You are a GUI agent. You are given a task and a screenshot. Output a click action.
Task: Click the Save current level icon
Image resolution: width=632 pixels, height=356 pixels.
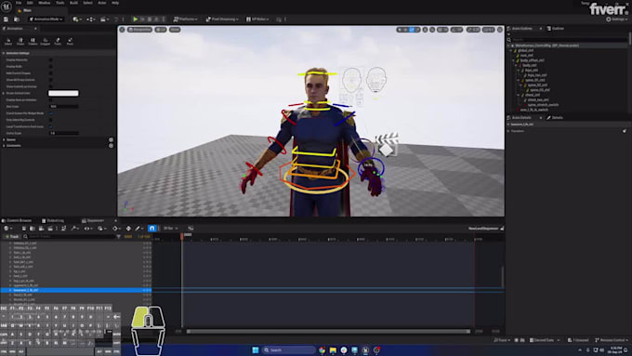[x=6, y=20]
